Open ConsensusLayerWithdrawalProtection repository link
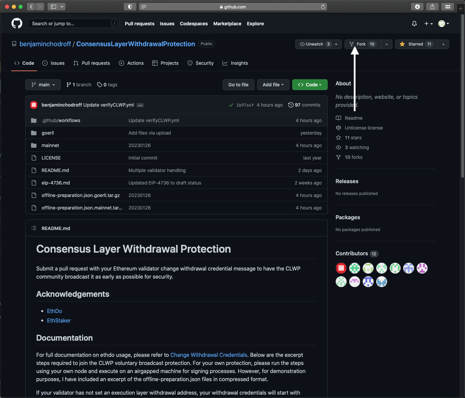The image size is (465, 398). [x=136, y=44]
